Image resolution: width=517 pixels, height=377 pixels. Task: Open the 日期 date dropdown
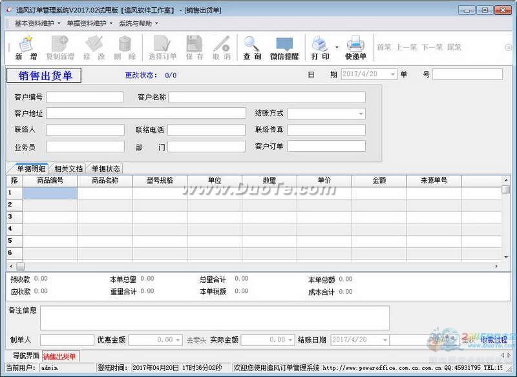(392, 74)
